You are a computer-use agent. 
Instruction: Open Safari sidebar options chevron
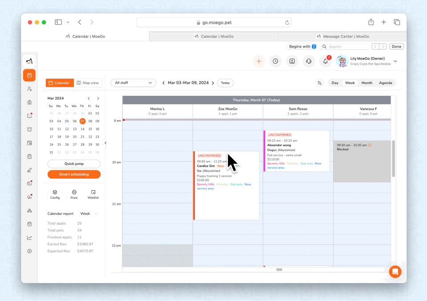(x=68, y=22)
